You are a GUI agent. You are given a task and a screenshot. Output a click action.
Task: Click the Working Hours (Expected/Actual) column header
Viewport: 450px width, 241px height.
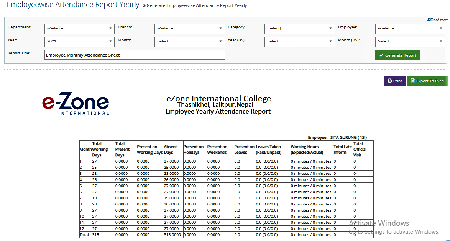(312, 149)
